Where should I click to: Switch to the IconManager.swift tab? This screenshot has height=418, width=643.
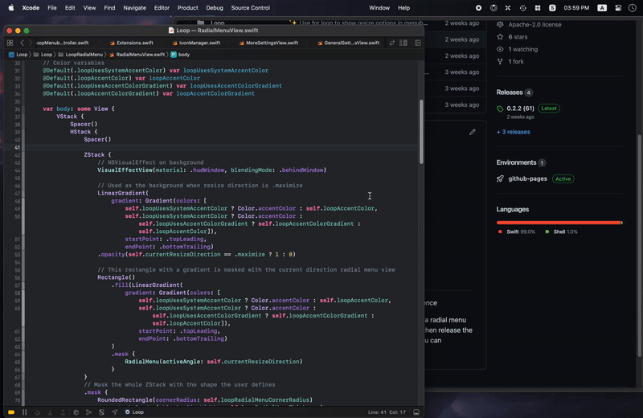tap(196, 43)
